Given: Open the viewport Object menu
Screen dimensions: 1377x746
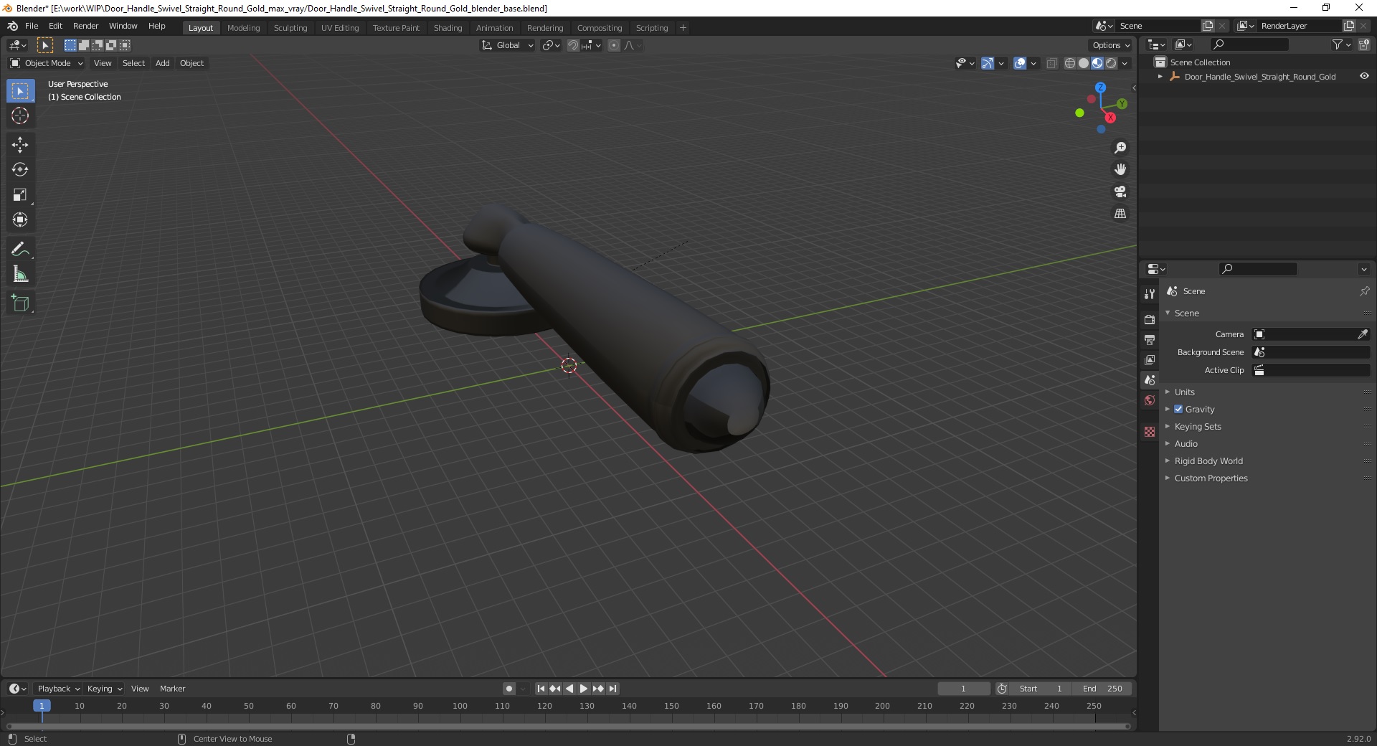Looking at the screenshot, I should pos(191,63).
